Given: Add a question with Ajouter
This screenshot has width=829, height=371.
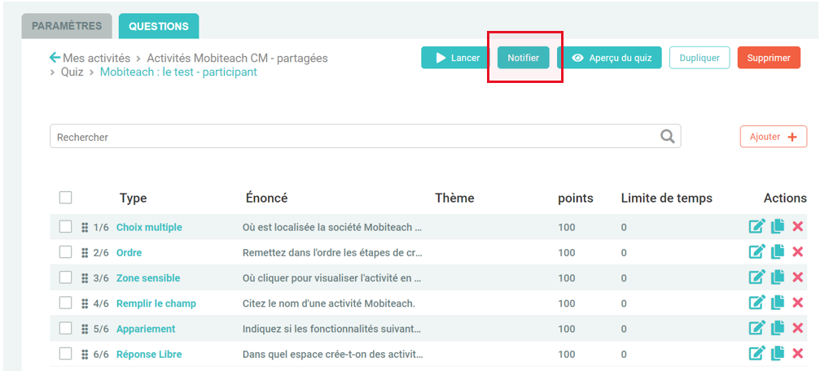Looking at the screenshot, I should coord(774,137).
